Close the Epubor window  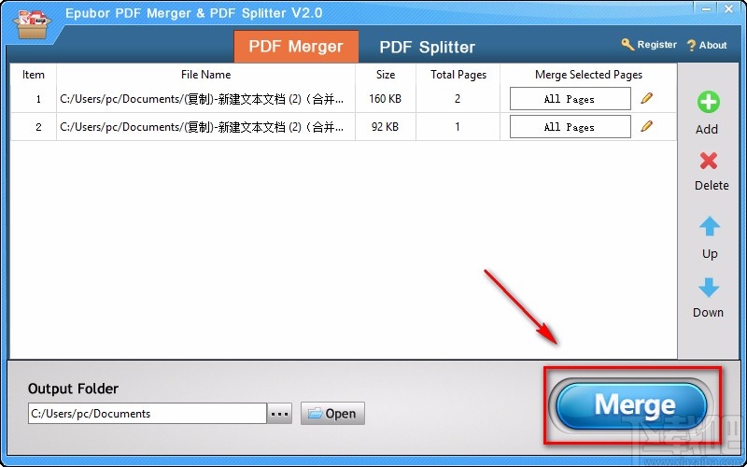728,8
